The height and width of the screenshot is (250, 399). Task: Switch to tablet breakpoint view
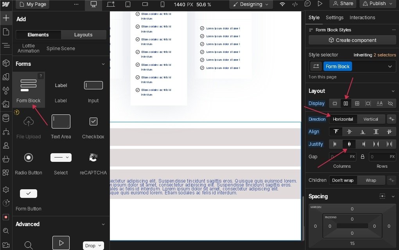128,4
